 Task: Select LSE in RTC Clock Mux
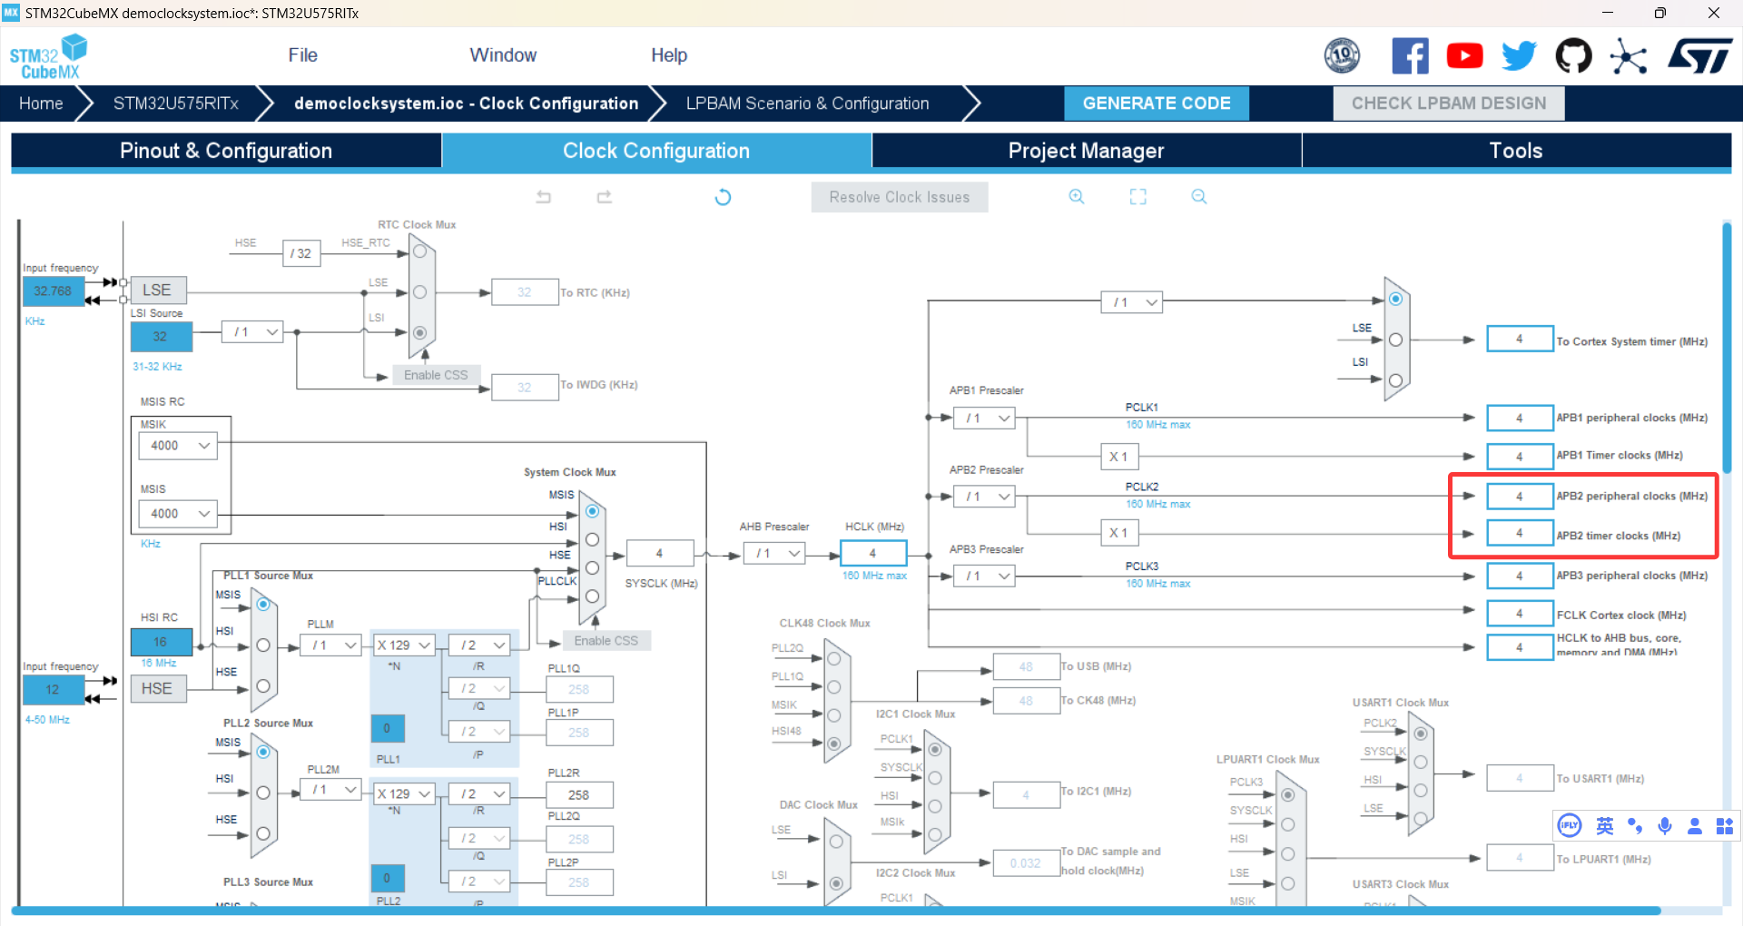point(420,292)
